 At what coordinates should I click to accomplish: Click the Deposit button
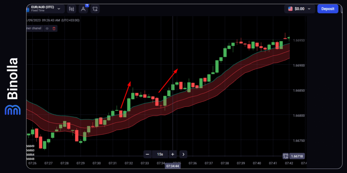(327, 9)
